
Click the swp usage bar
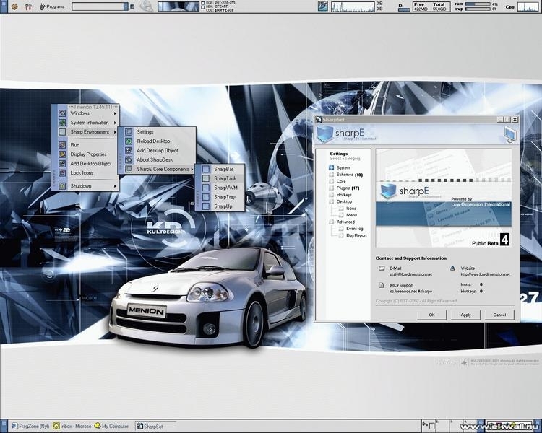478,9
